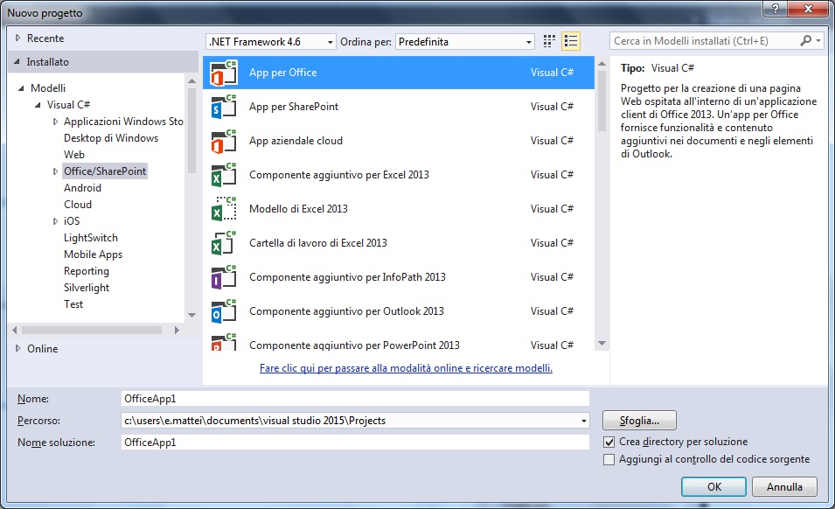835x509 pixels.
Task: Select Componente aggiuntivo per InfoPath 2013 name
Action: pyautogui.click(x=347, y=277)
